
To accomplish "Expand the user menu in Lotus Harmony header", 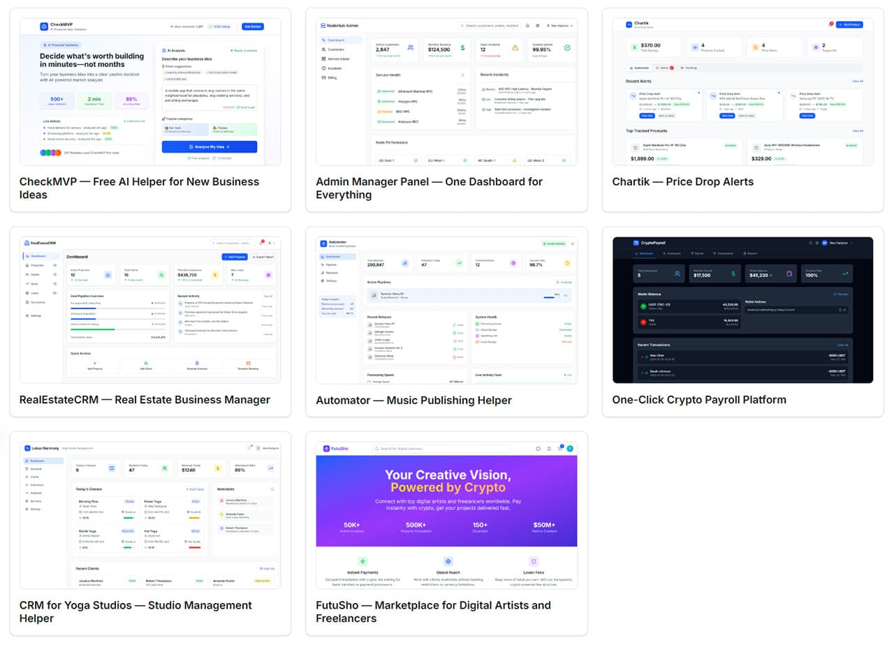I will (267, 449).
